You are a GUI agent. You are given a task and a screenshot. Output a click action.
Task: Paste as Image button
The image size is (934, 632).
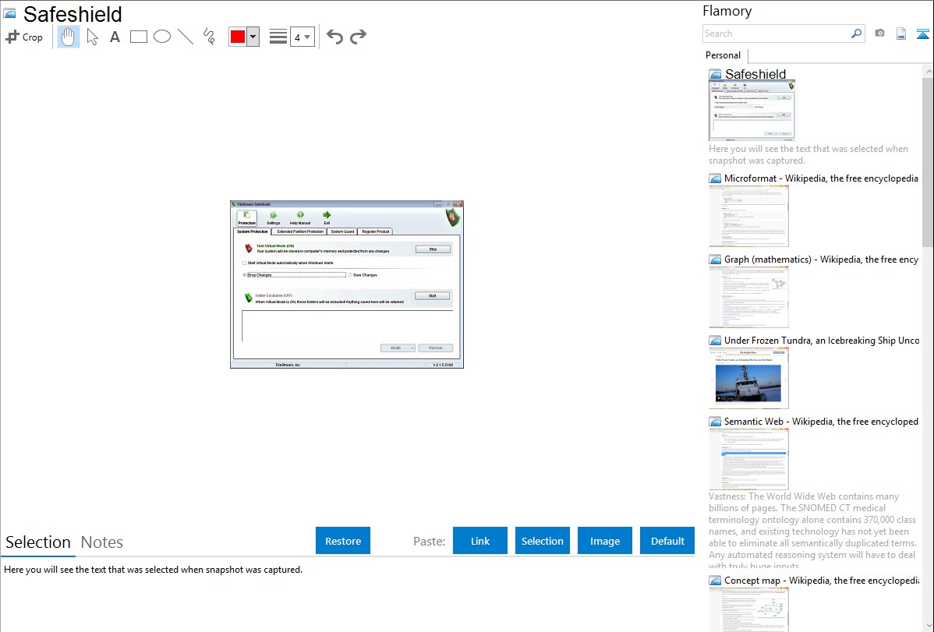tap(604, 541)
